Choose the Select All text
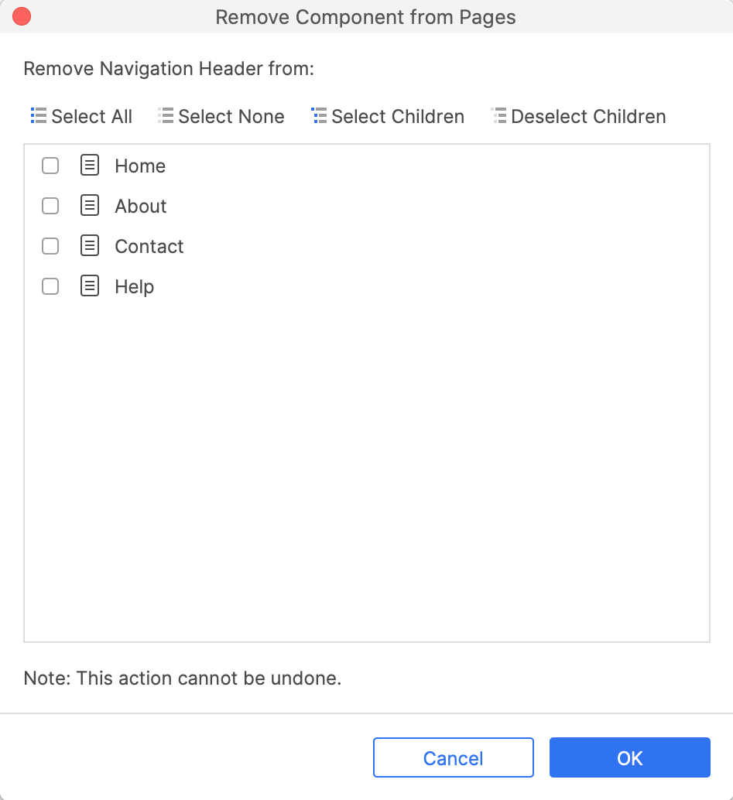This screenshot has height=800, width=733. 92,116
